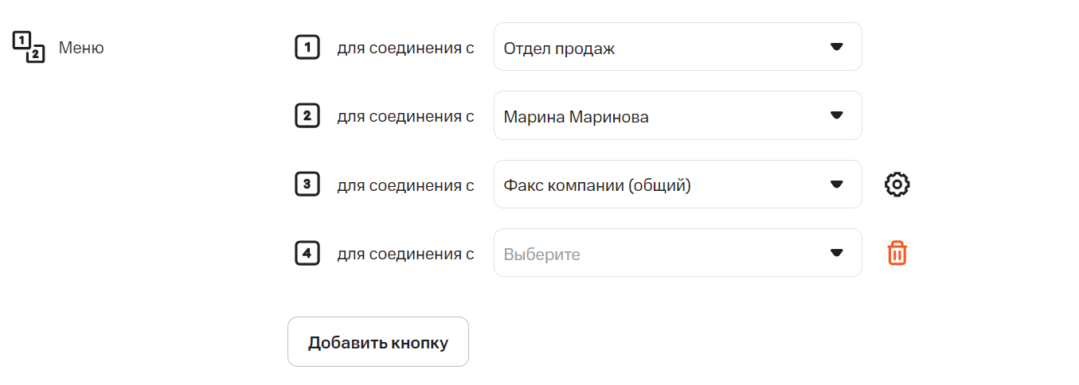Click the number 4 key icon

[307, 254]
